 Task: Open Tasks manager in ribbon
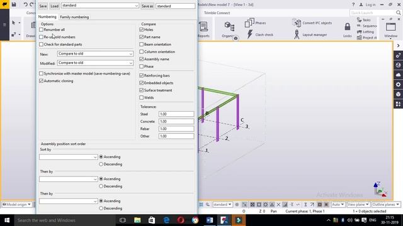[364, 19]
